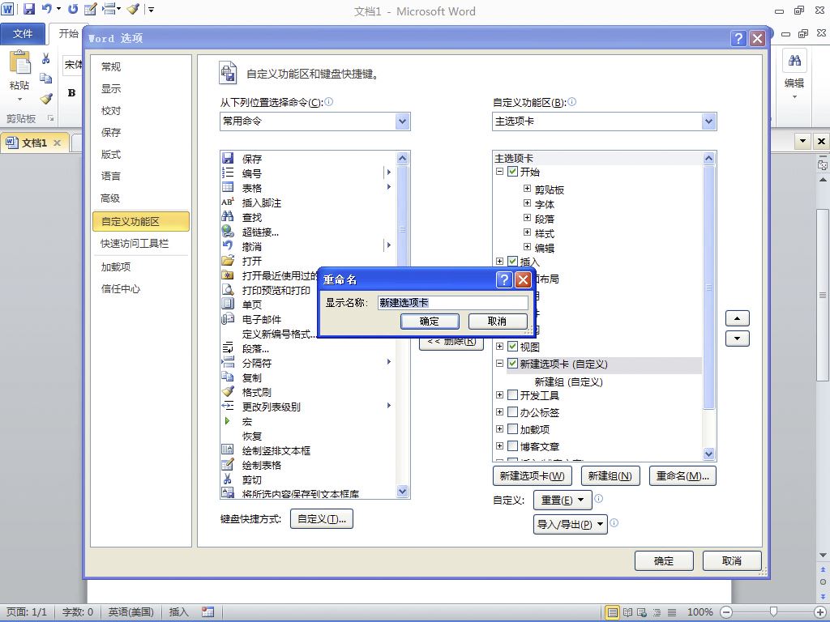This screenshot has width=830, height=622.
Task: Open the 显示 options category
Action: (x=110, y=89)
